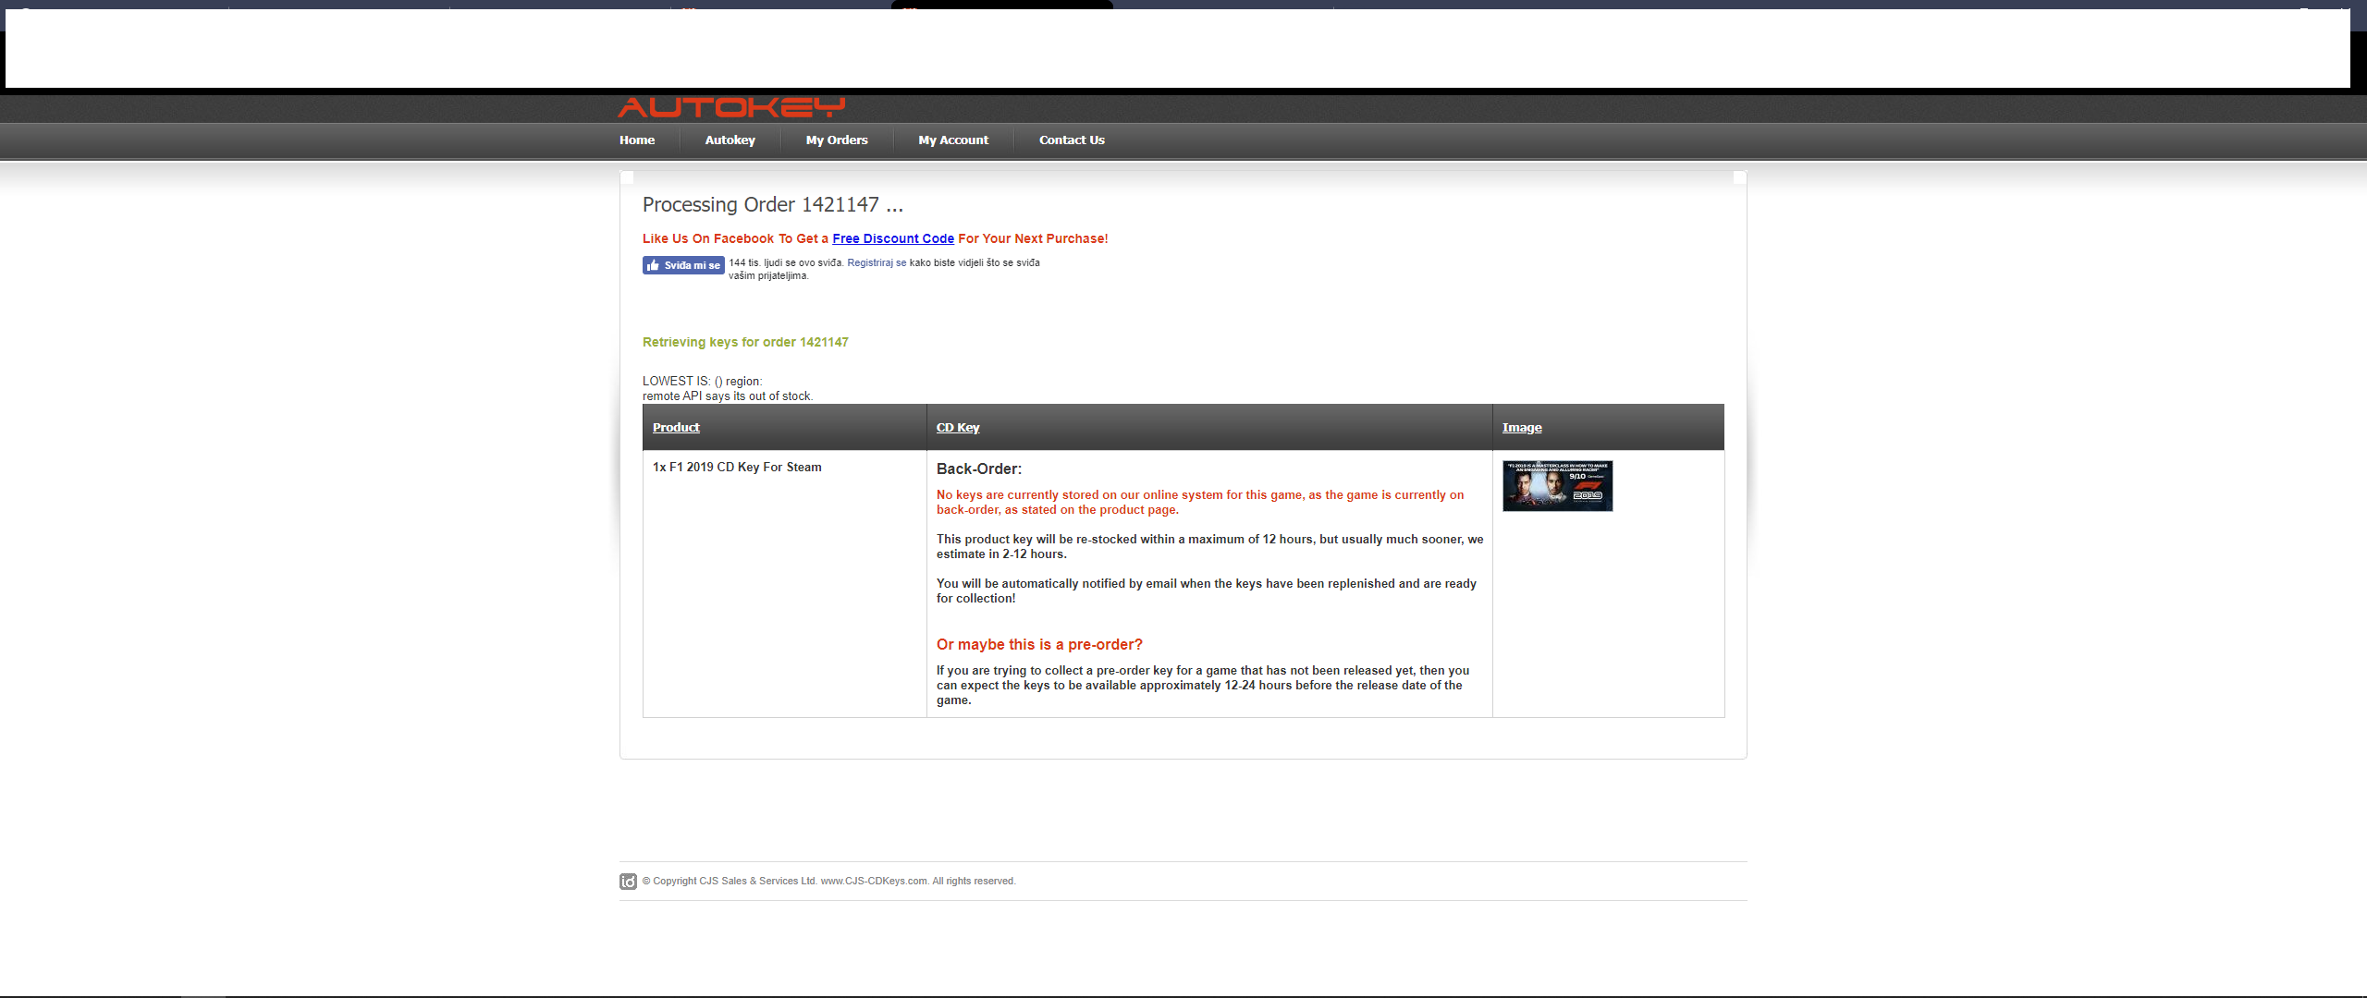Open the Autokey menu item
The image size is (2367, 998).
pyautogui.click(x=730, y=140)
